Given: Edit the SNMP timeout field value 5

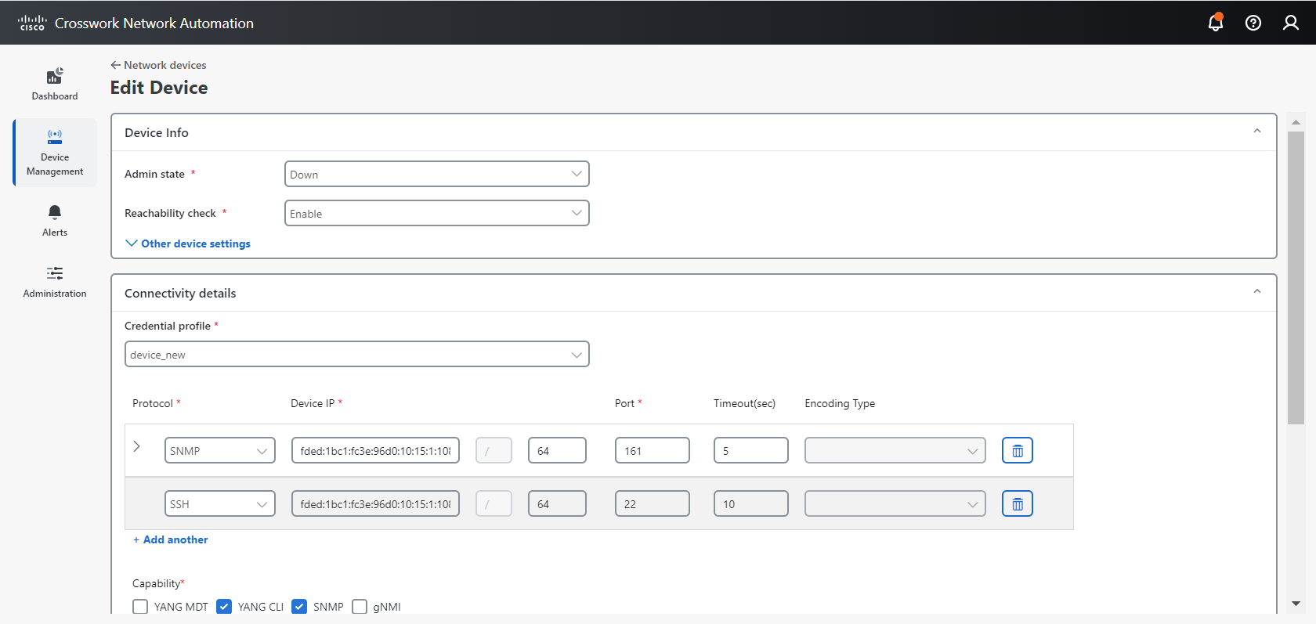Looking at the screenshot, I should pyautogui.click(x=750, y=450).
